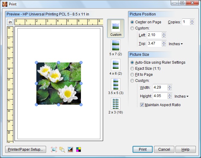Choose the 2 x 3 layout icon
Viewport: 201px width, 158px height.
[116, 104]
